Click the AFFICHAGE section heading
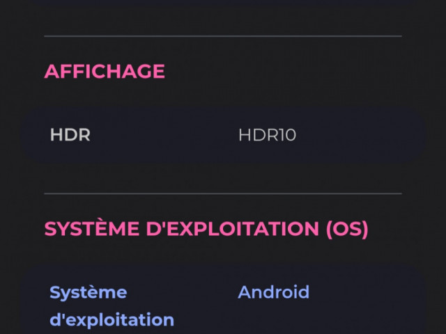The height and width of the screenshot is (334, 446). [x=105, y=71]
